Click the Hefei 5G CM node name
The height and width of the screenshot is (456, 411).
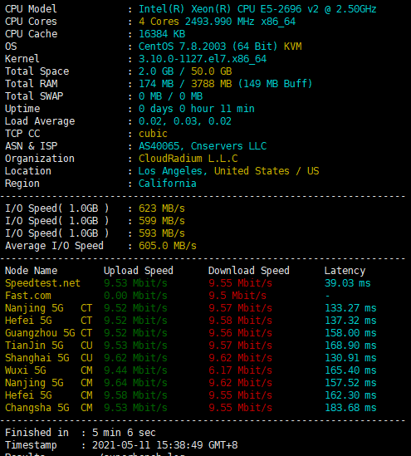(x=48, y=395)
